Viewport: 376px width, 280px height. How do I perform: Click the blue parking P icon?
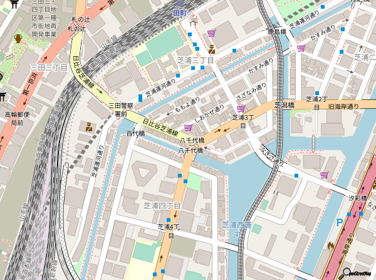(340, 222)
